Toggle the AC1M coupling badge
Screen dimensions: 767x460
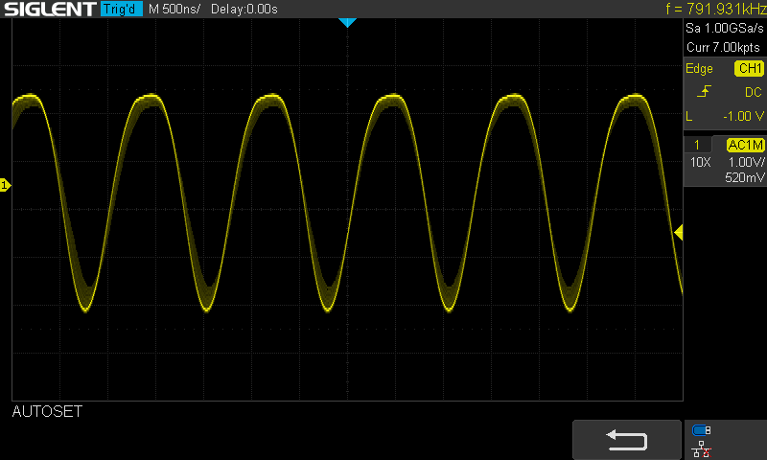click(x=745, y=145)
